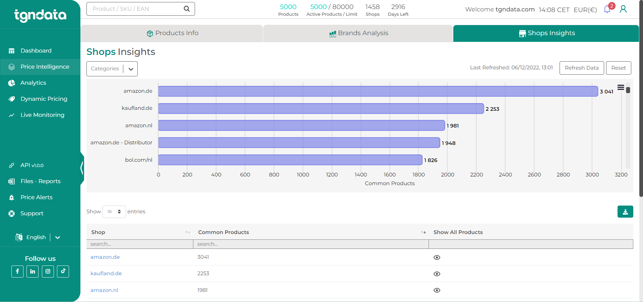Screen dimensions: 643x302
Task: Click the Dashboard sidebar icon
Action: 12,51
